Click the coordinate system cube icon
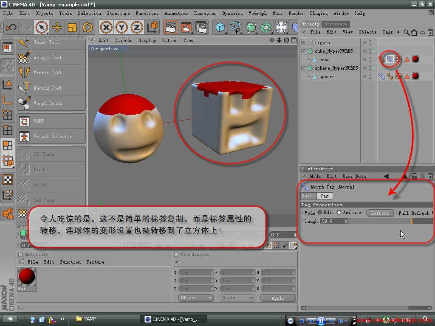This screenshot has width=435, height=326. (153, 28)
